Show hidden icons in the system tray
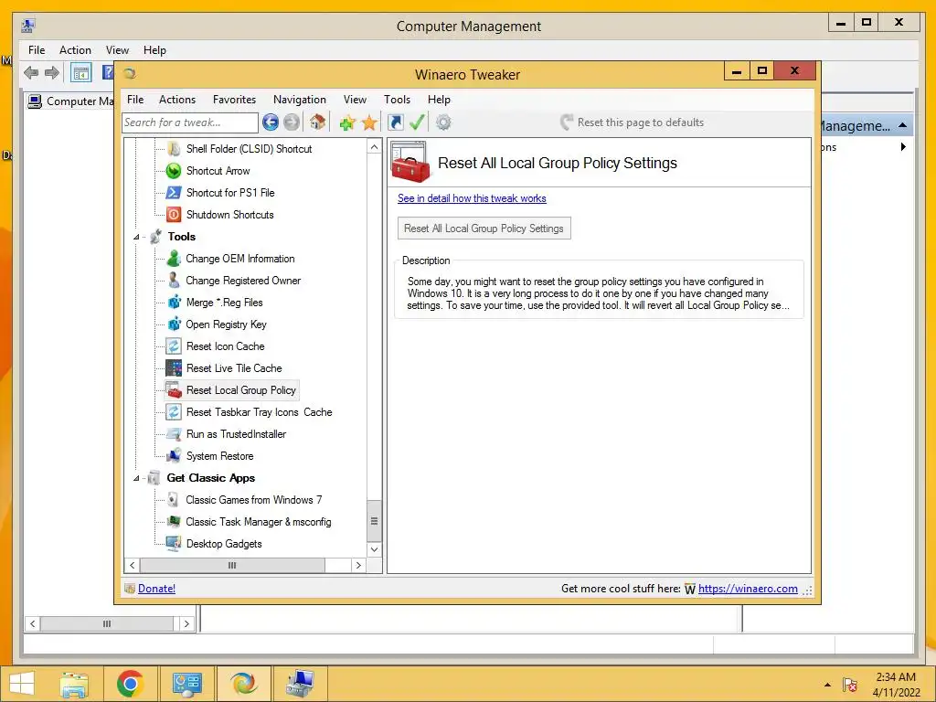Screen dimensions: 936x702 click(827, 685)
